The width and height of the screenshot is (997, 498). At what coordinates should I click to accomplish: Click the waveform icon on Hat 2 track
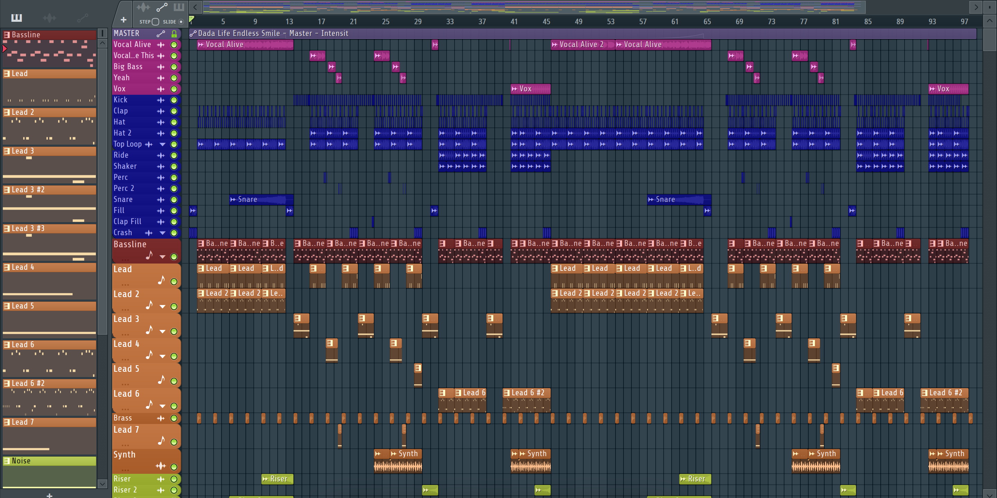tap(161, 133)
